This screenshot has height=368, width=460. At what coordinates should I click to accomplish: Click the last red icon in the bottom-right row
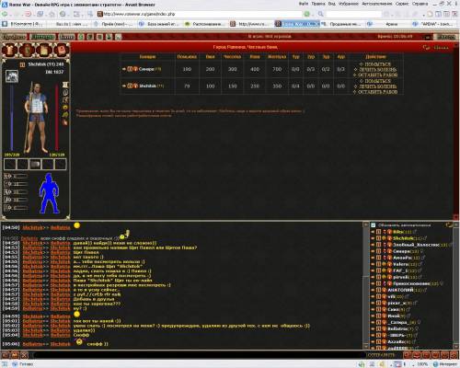click(x=454, y=355)
